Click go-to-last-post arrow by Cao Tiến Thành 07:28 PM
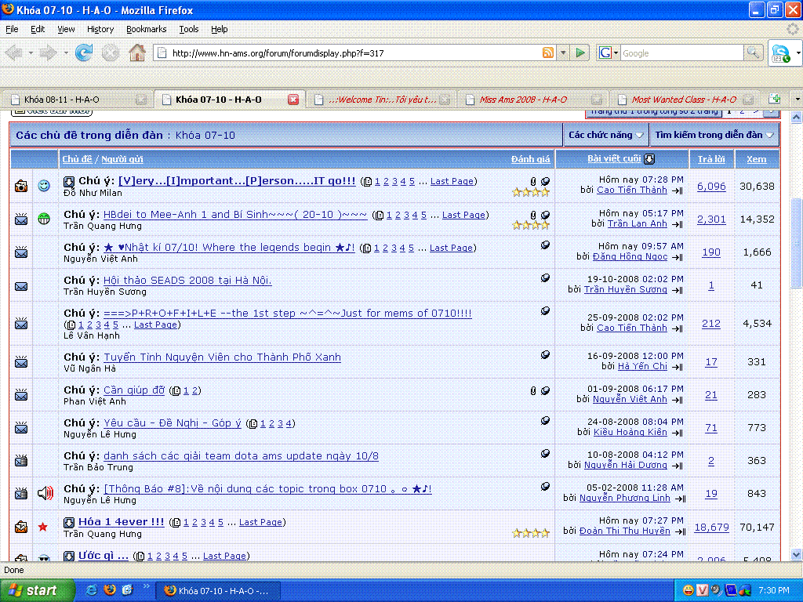The height and width of the screenshot is (602, 803). pos(678,190)
